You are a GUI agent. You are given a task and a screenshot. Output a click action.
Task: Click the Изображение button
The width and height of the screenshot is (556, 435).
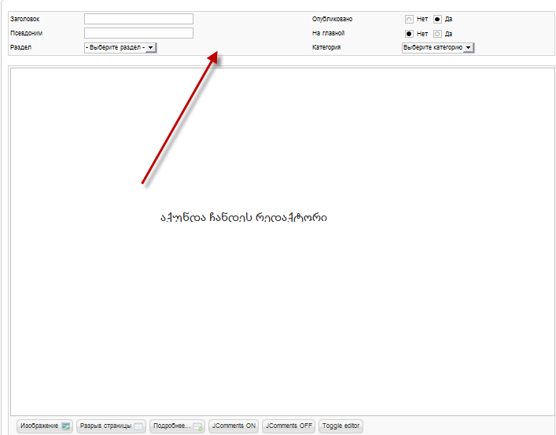click(x=45, y=426)
